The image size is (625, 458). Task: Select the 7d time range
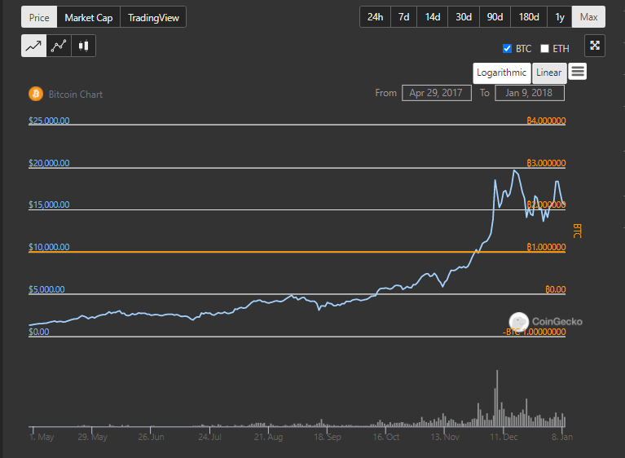coord(404,17)
